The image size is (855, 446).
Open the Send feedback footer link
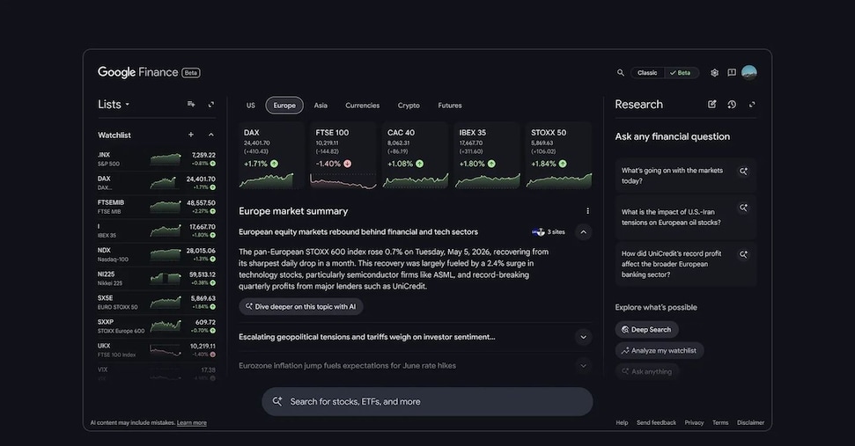656,422
